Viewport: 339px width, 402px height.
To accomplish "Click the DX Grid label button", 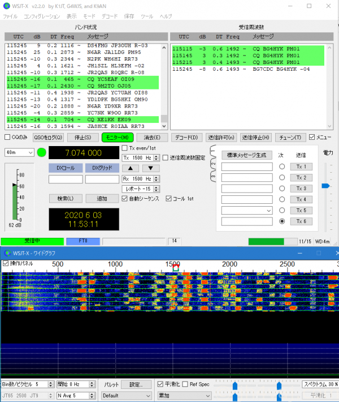I will click(x=102, y=168).
